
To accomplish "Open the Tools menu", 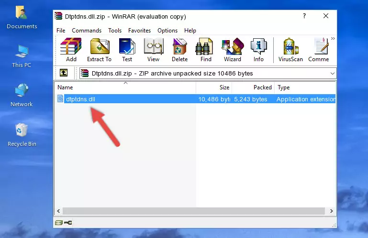I will coord(115,31).
